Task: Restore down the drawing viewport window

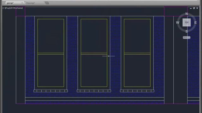Action: (x=194, y=8)
